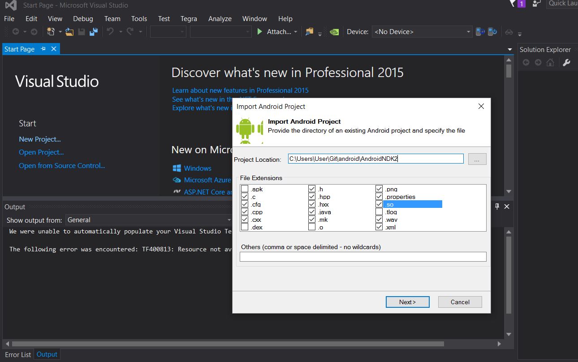Click the Others extensions input field

tap(363, 257)
